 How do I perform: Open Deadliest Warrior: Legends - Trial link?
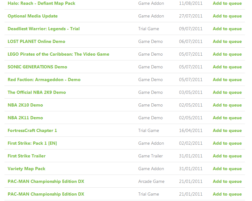click(x=44, y=29)
